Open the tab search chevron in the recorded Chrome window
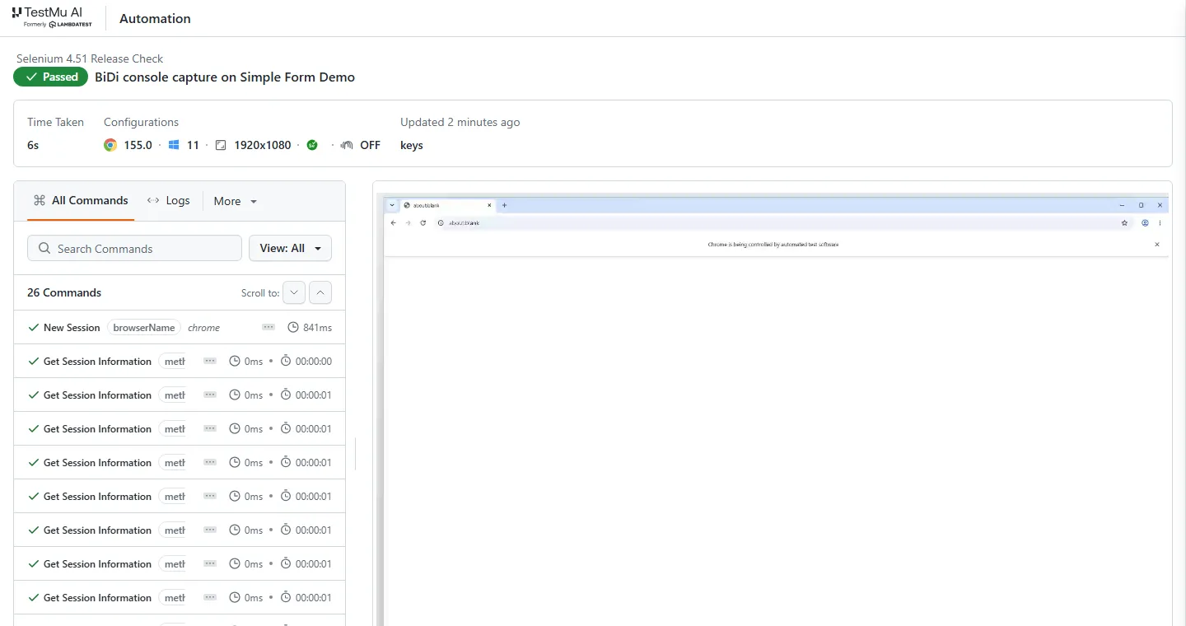 (393, 205)
